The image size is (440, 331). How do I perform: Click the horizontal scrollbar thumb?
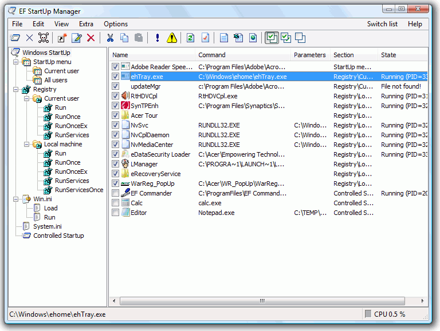coord(262,301)
